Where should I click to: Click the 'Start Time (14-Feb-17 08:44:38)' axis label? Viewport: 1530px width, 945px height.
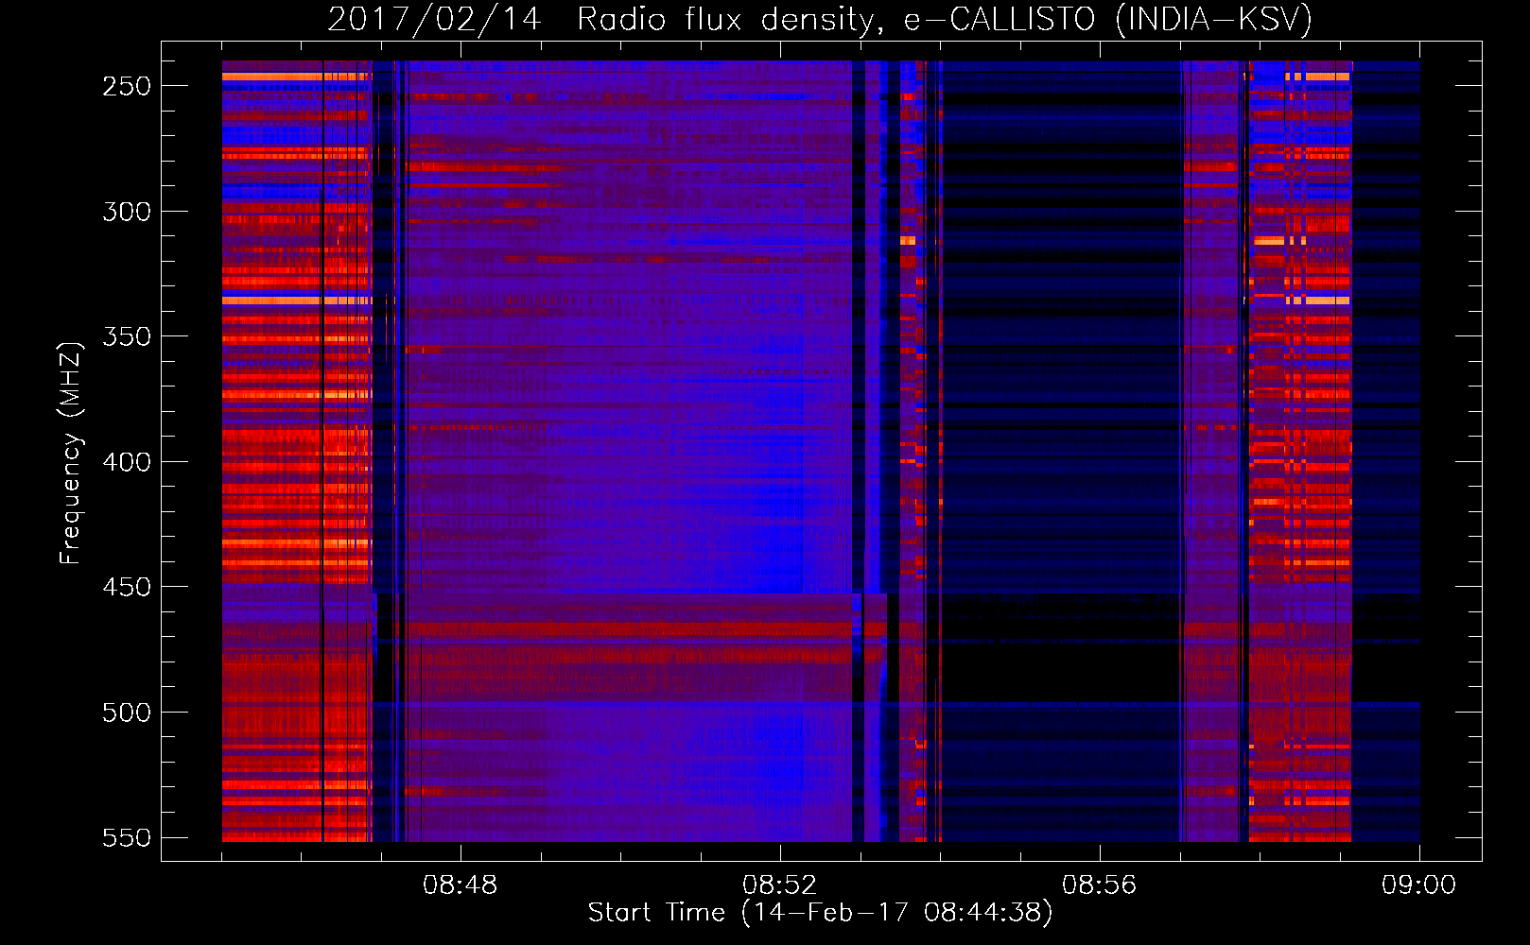point(820,913)
